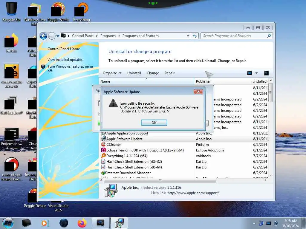Click the horizontal scrollbar thumb
The width and height of the screenshot is (306, 229).
click(160, 180)
